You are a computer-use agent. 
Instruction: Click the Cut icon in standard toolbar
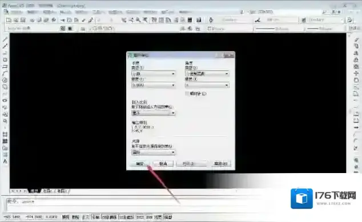[x=63, y=20]
